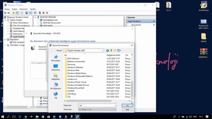Click back button in file open dialog toolbar
The width and height of the screenshot is (212, 119).
coord(107,51)
